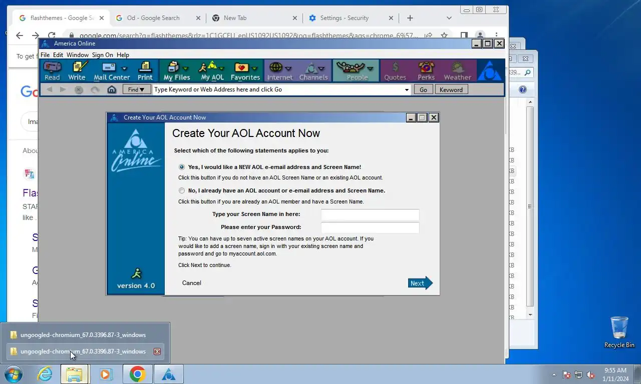Viewport: 641px width, 384px height.
Task: Click the AOL triangle logo at toolbar end
Action: (490, 71)
